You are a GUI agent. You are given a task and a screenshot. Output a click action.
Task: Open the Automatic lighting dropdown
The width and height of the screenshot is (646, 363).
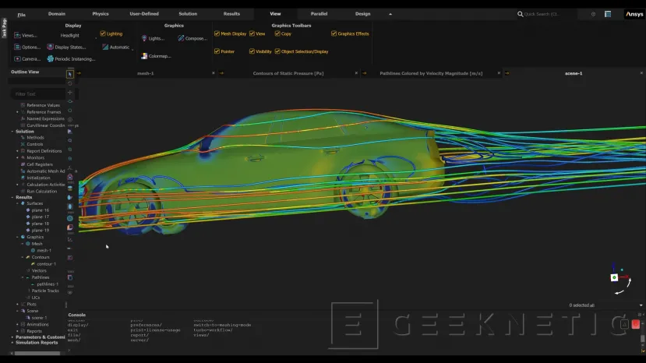(118, 48)
